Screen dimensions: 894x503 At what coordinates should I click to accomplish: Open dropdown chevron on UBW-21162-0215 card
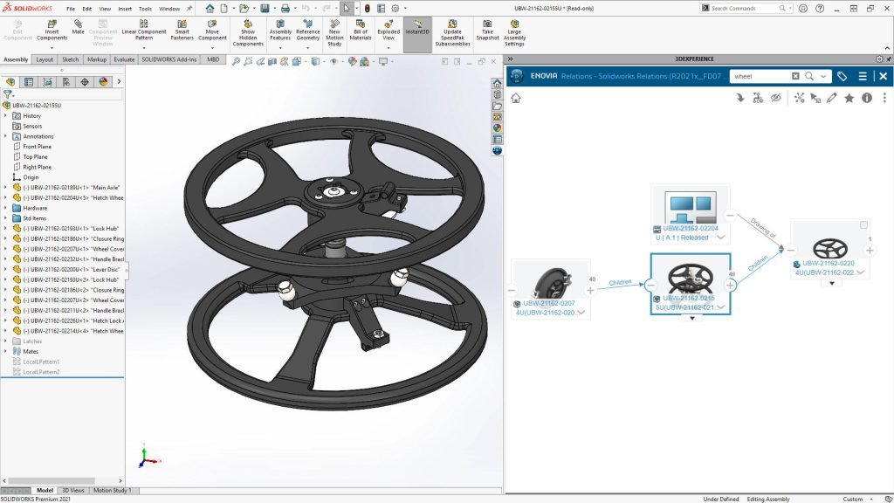click(x=720, y=307)
